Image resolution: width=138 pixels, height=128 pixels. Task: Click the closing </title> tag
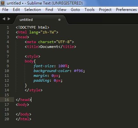click(67, 47)
